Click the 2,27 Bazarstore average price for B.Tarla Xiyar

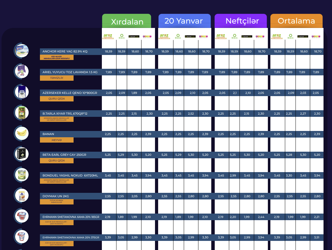point(303,114)
